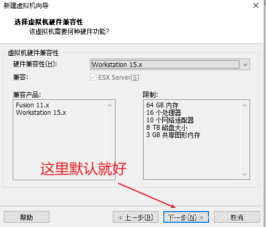The image size is (266, 227).
Task: Select the 3 GB 共享图形内存 entry
Action: (173, 135)
